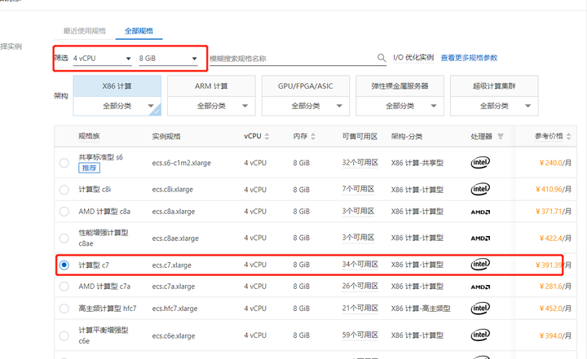Click 59个可用区 in c6e row

pos(360,335)
